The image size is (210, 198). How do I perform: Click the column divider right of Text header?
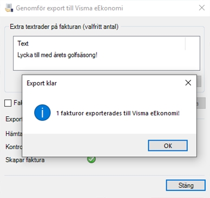185,43
